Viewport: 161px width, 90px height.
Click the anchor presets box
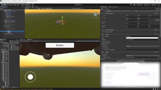[x=104, y=18]
